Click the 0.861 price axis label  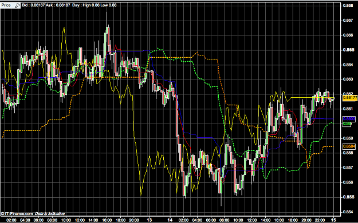[348, 109]
